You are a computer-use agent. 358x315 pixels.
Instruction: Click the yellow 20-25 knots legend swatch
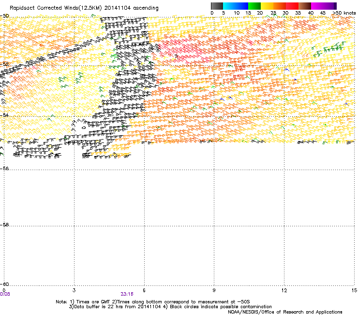tap(267, 6)
